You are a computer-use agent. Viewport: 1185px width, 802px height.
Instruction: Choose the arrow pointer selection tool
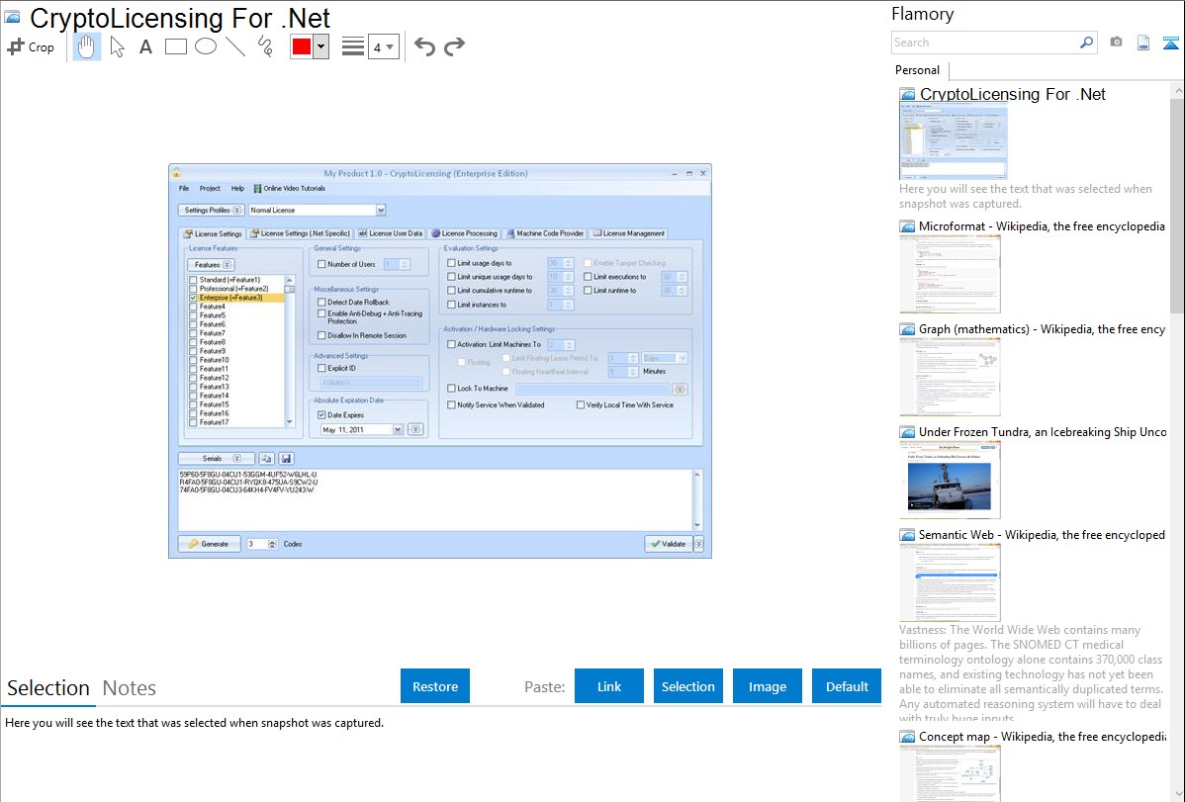coord(117,46)
